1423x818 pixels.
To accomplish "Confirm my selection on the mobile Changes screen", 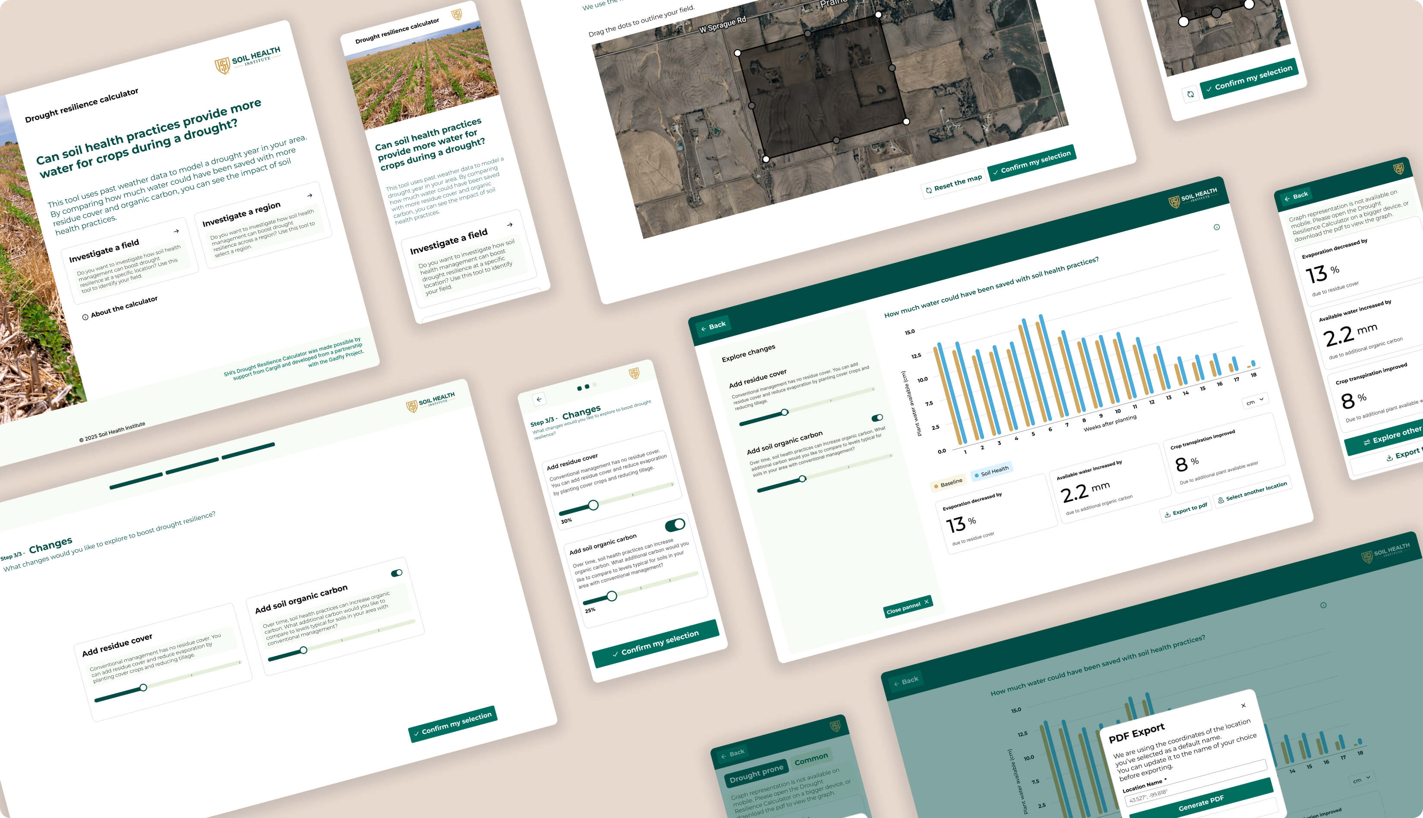I will [x=655, y=643].
